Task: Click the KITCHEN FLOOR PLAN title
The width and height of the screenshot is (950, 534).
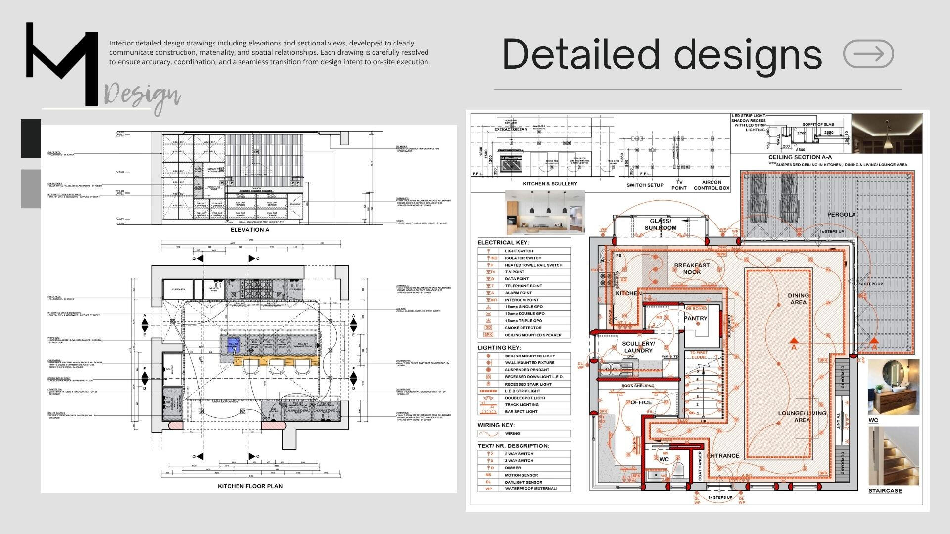Action: (x=250, y=486)
